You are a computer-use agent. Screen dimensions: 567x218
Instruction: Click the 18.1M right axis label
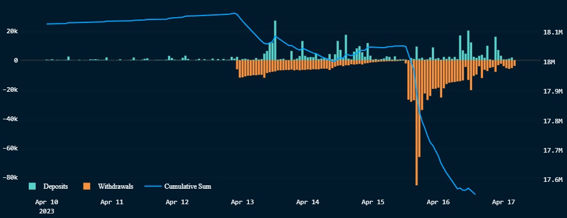click(553, 33)
